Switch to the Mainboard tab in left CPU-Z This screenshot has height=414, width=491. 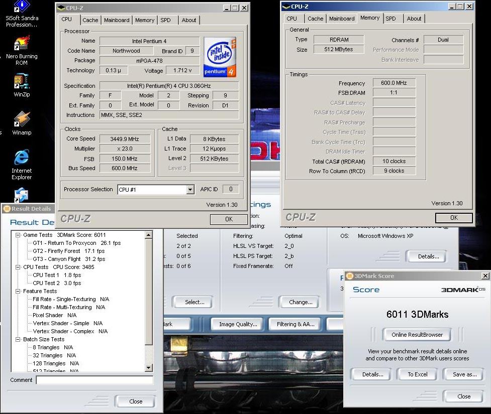[117, 20]
